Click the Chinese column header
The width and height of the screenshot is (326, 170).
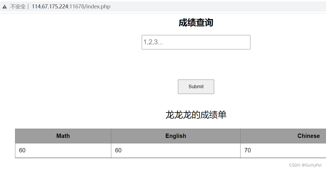[x=308, y=136]
